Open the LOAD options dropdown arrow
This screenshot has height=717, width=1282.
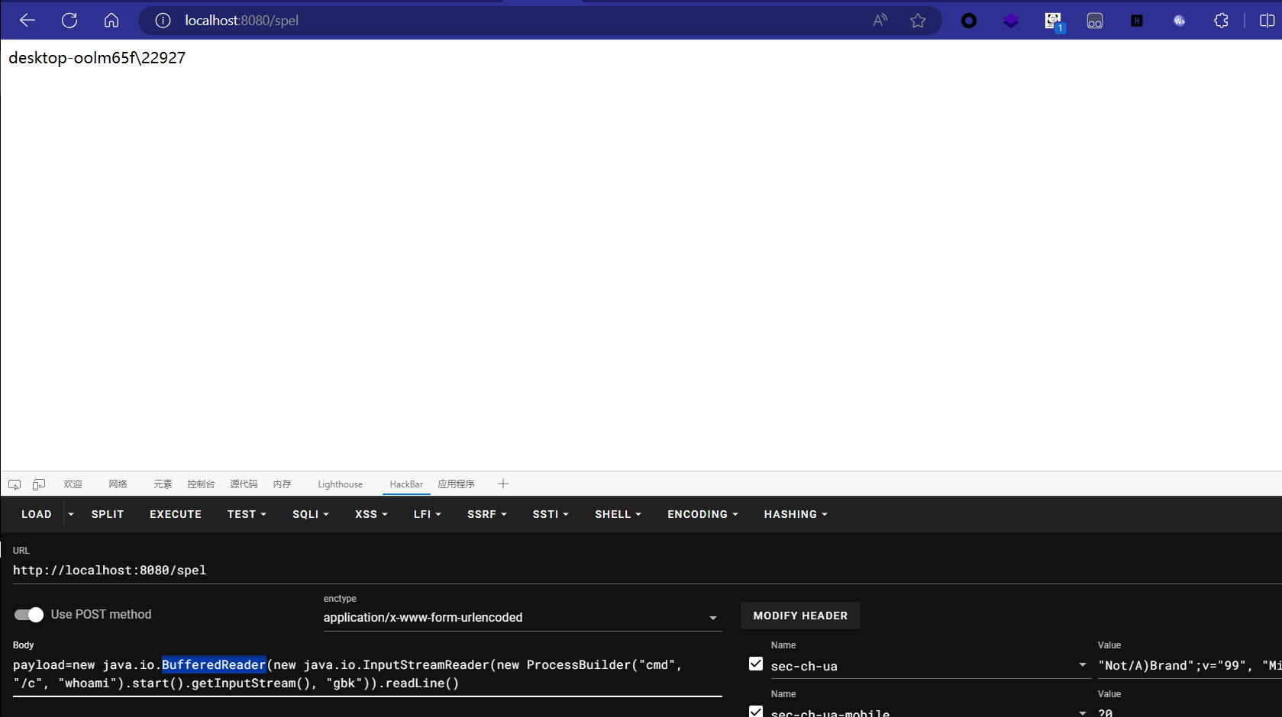click(70, 514)
